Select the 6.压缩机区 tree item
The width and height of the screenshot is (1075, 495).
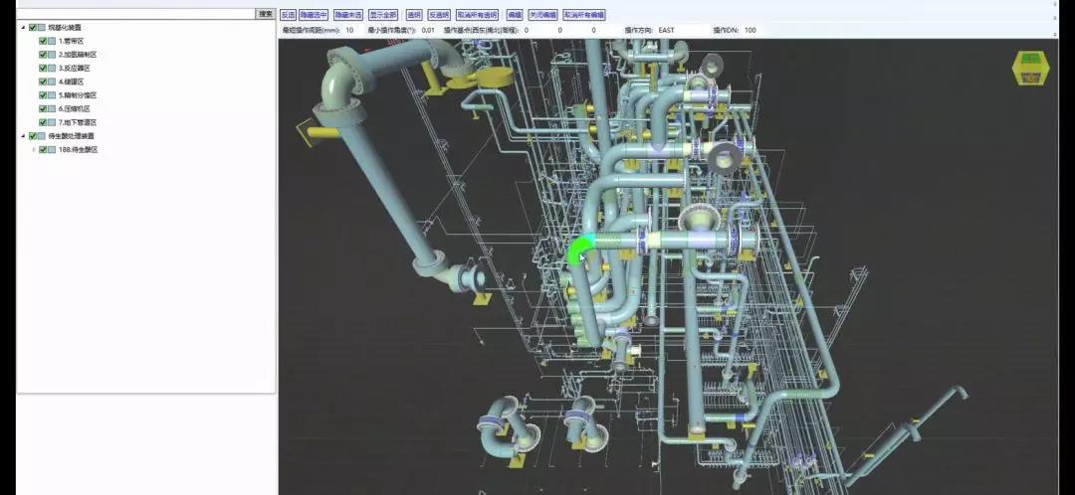[75, 108]
